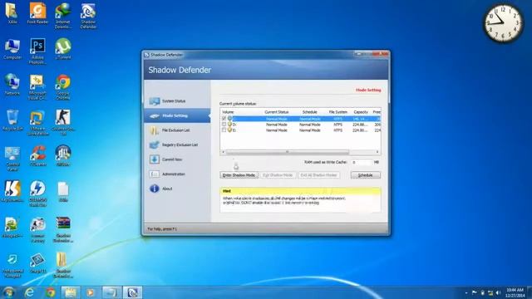The image size is (532, 299).
Task: Click the Counter-Strike desktop icon
Action: coord(63,123)
